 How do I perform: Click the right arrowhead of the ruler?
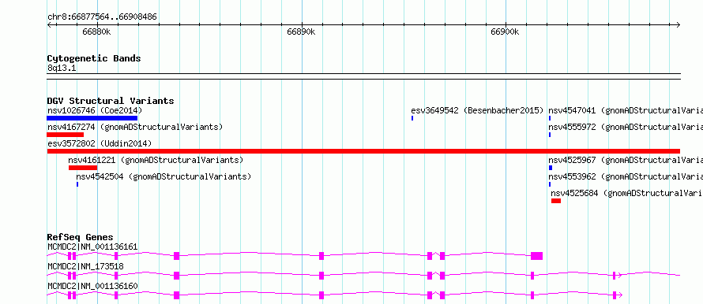[679, 25]
